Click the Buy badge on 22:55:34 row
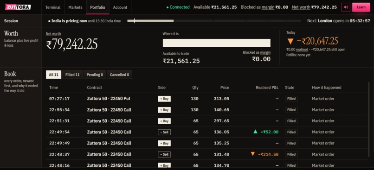 (x=164, y=110)
